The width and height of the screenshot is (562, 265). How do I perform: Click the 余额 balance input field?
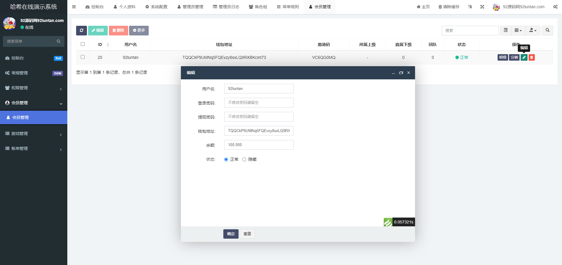[259, 145]
